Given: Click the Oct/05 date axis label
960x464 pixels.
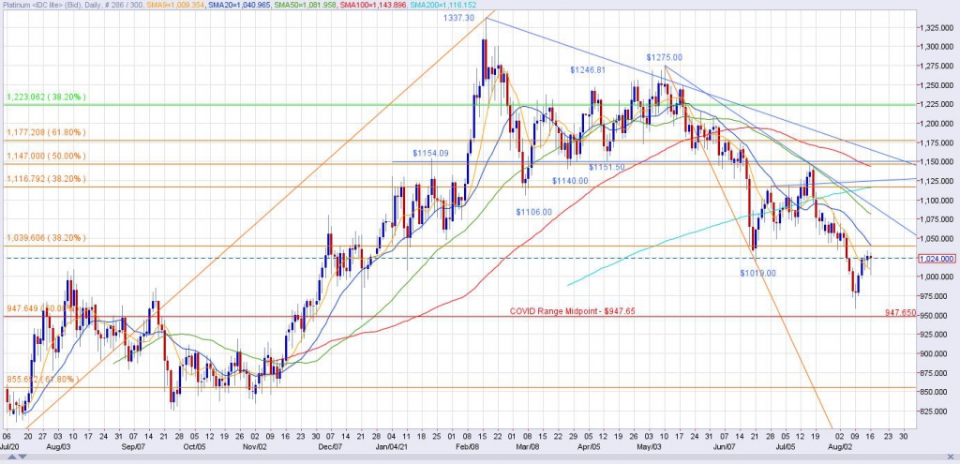Looking at the screenshot, I should click(195, 447).
